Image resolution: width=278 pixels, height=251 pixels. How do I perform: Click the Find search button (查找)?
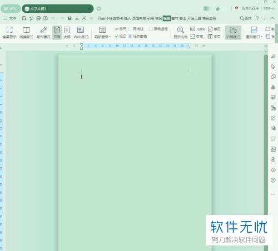click(246, 18)
